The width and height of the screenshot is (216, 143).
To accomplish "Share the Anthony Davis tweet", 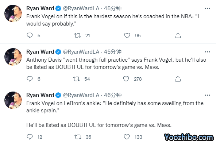I will 178,79.
